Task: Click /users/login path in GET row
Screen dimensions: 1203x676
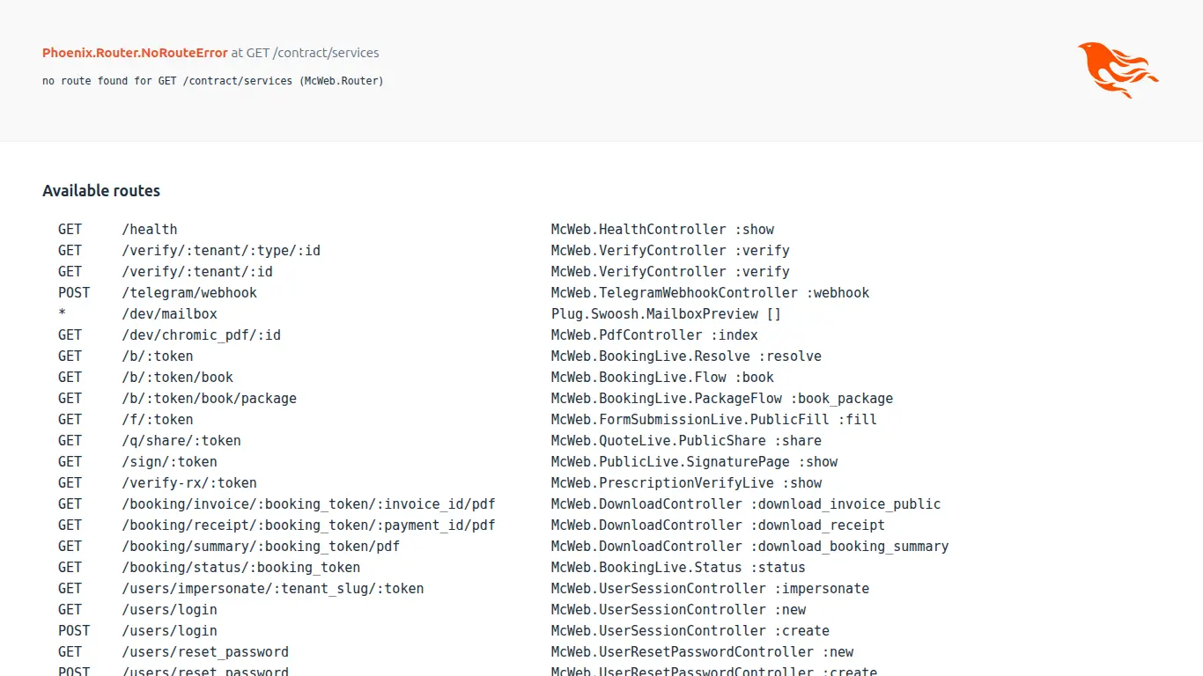Action: [x=169, y=610]
